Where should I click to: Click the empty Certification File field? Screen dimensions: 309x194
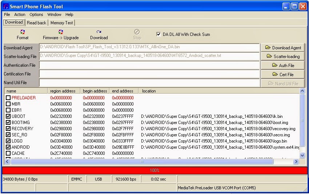pyautogui.click(x=149, y=74)
